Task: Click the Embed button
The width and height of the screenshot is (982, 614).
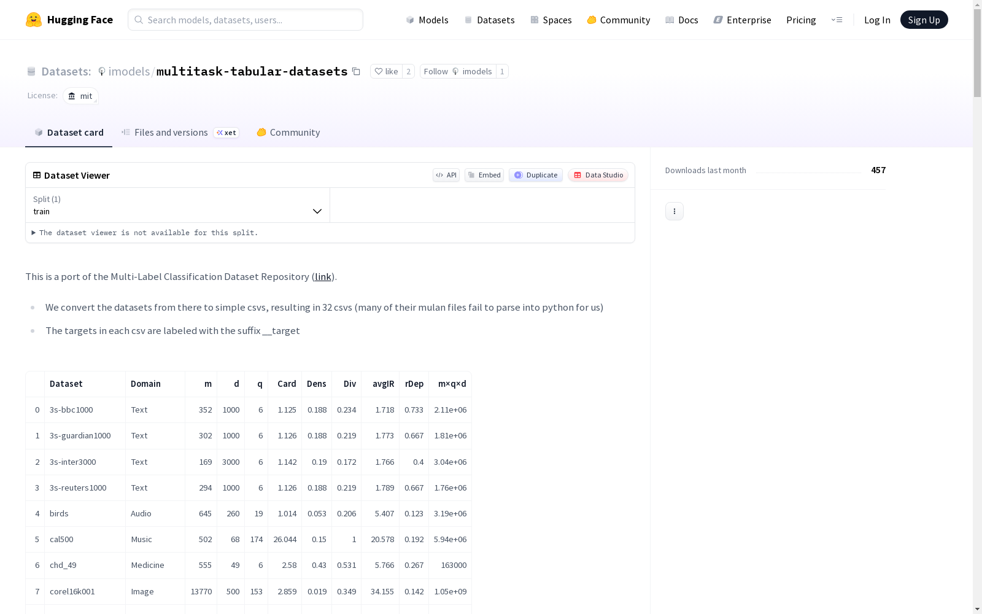Action: pyautogui.click(x=484, y=175)
